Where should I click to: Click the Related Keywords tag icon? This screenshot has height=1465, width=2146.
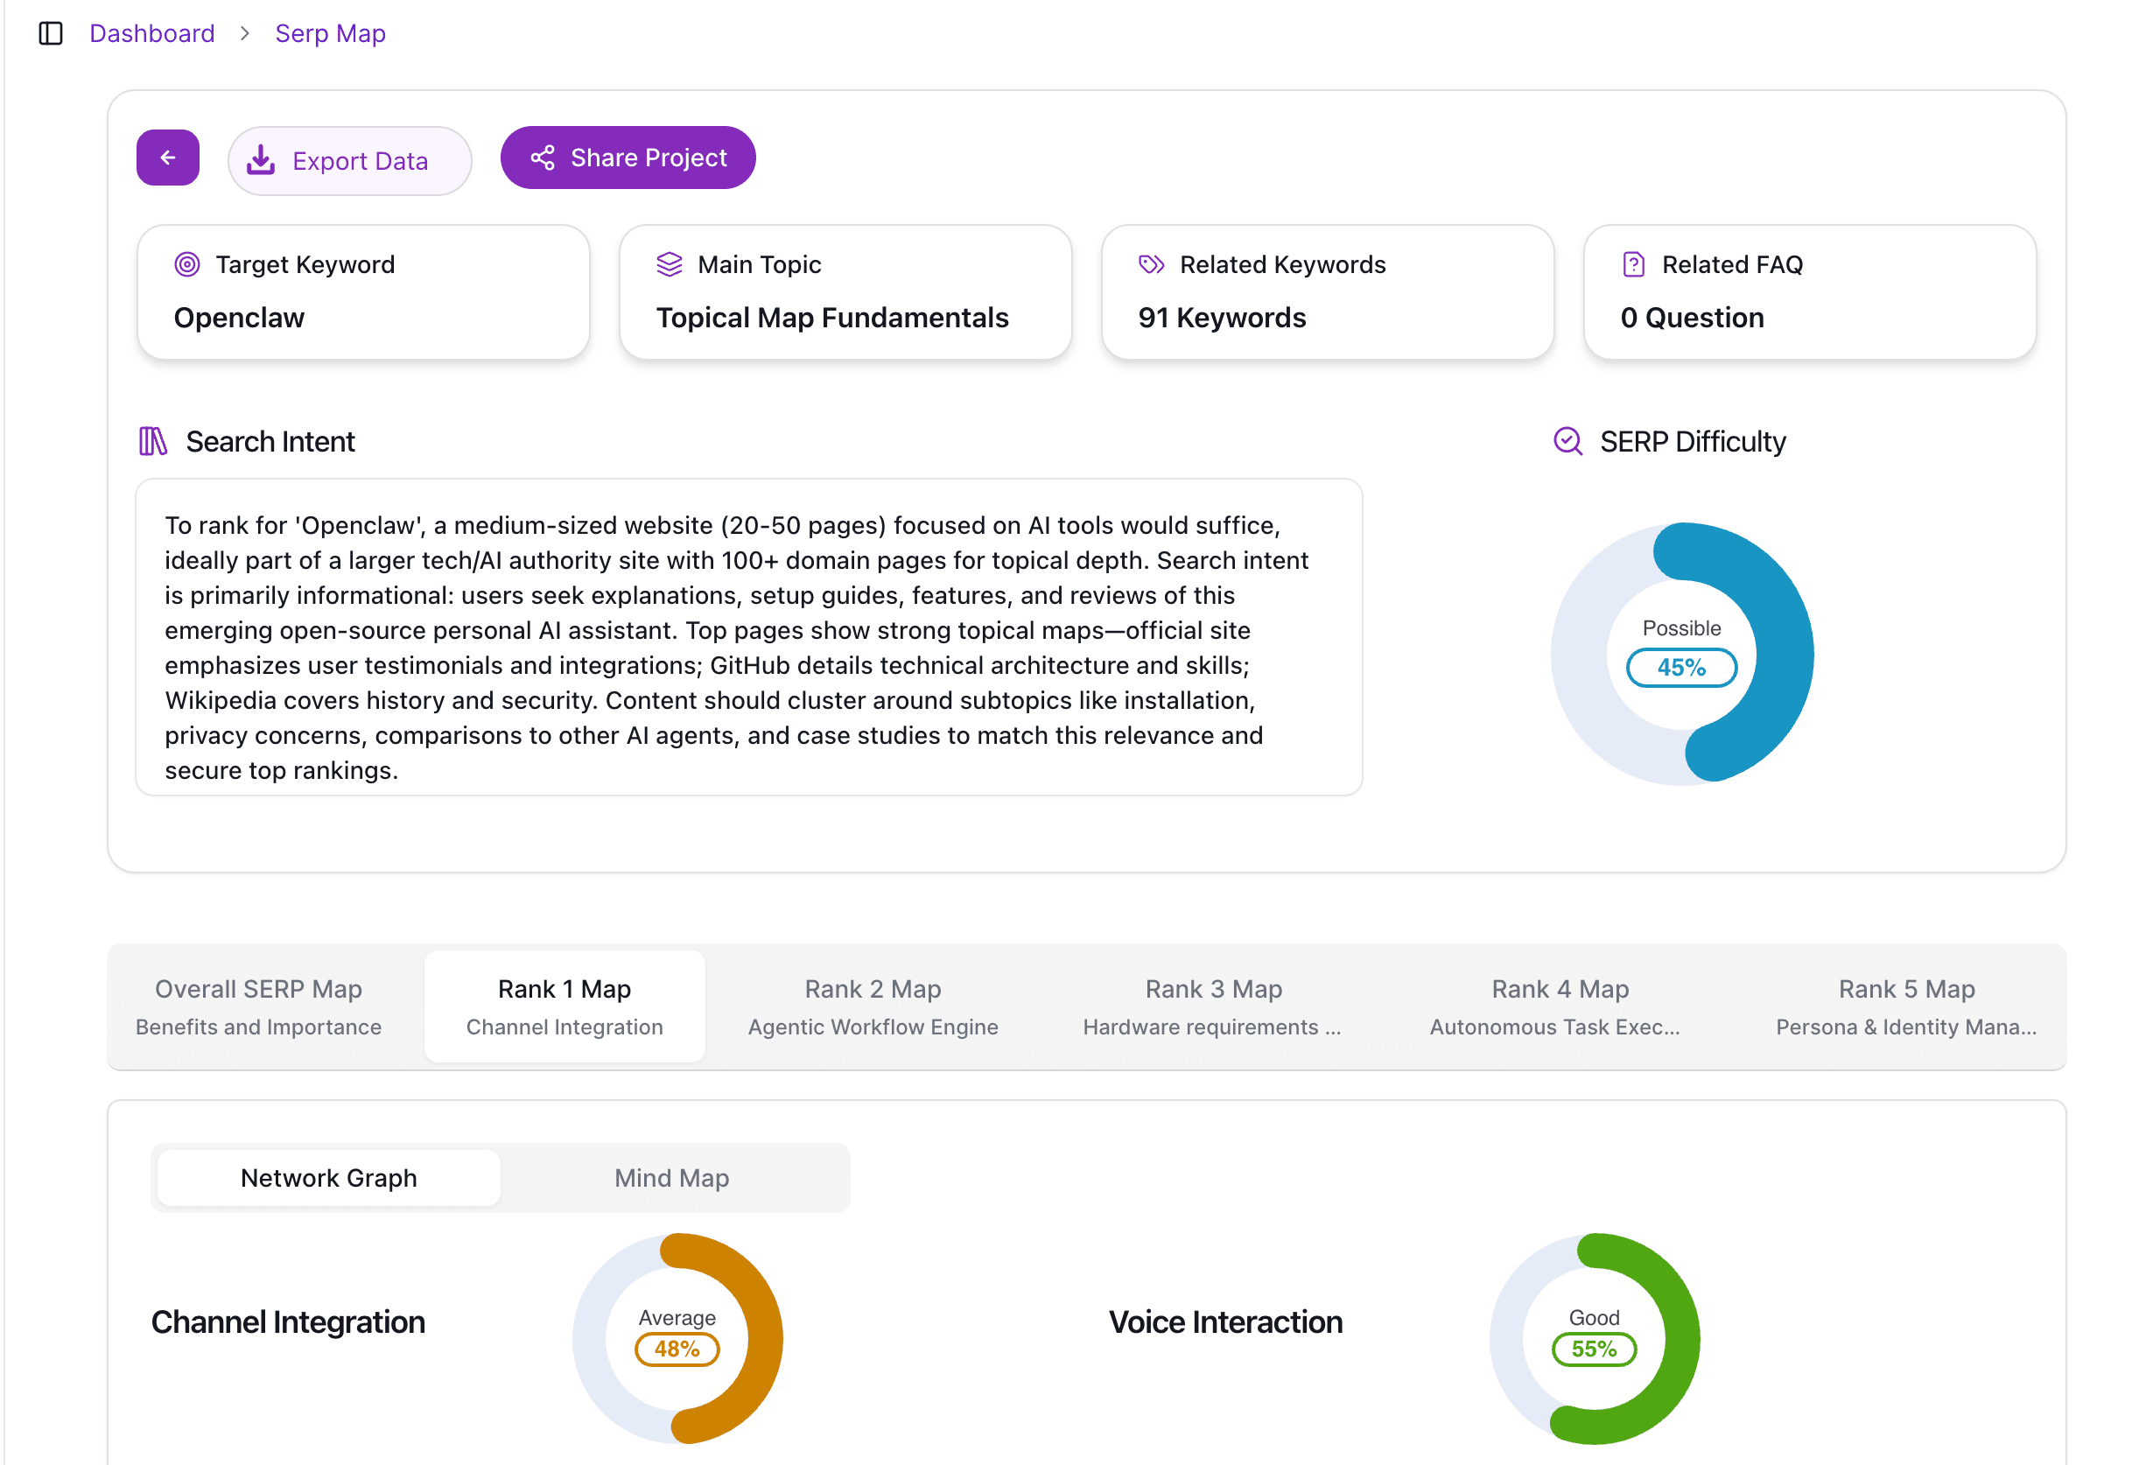(1151, 264)
